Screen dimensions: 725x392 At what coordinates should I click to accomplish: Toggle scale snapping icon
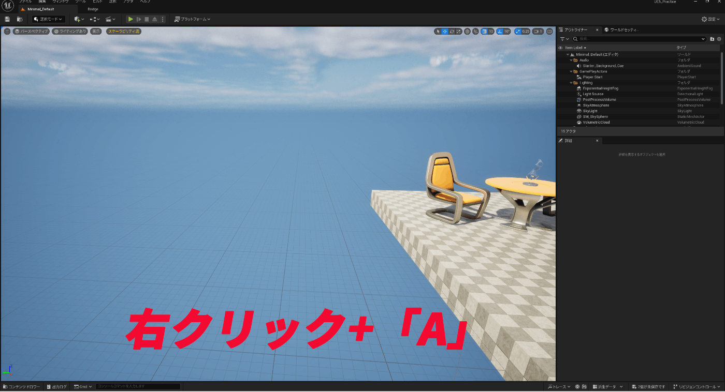517,31
